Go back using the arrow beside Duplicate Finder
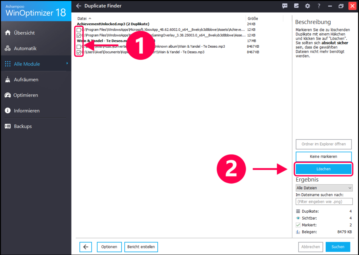Screen dimensions: 359x255 point(79,6)
